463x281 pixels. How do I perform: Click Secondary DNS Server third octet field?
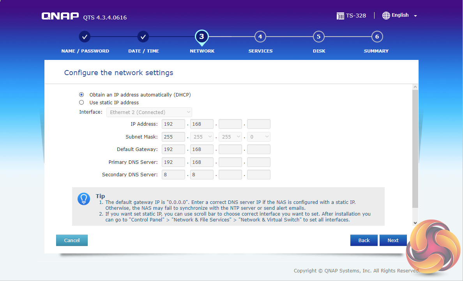click(x=230, y=175)
